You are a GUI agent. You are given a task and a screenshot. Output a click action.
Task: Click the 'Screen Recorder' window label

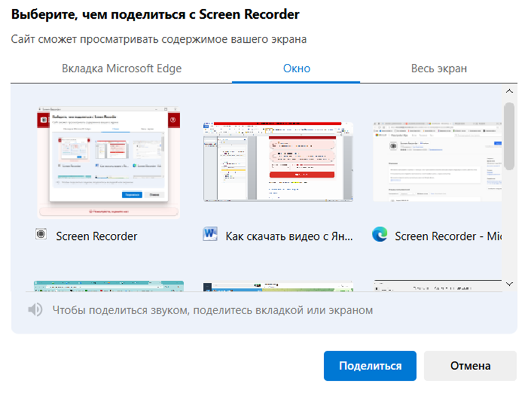[x=96, y=236]
